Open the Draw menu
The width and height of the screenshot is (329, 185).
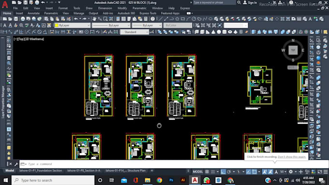coord(89,8)
